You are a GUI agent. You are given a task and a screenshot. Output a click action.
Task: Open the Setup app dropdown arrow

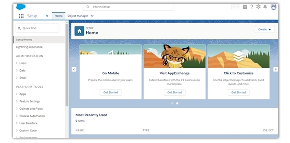point(47,16)
